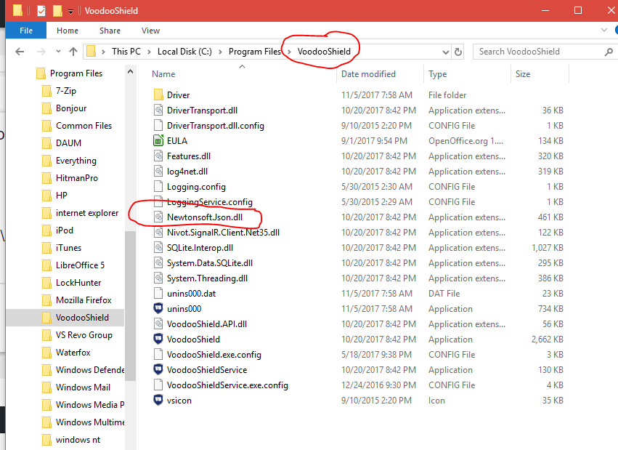This screenshot has height=450, width=618.
Task: Sort by the Date modified column
Action: 368,74
